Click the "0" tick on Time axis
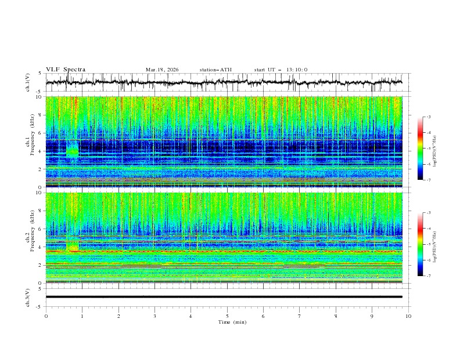This screenshot has height=355, width=460. click(x=46, y=316)
